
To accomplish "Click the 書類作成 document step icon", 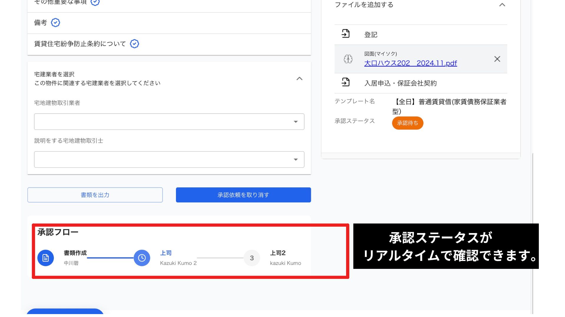I will (x=46, y=258).
